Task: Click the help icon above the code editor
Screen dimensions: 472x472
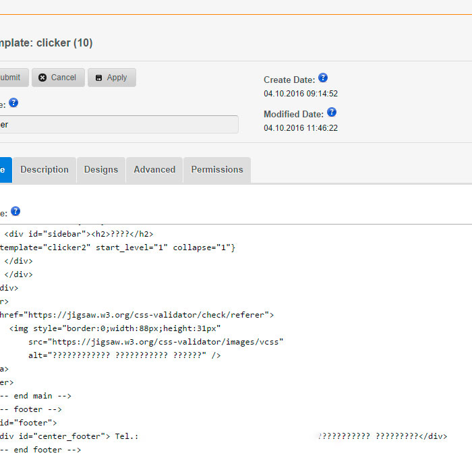Action: [x=16, y=211]
